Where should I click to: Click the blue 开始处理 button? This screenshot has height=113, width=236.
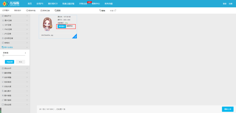point(9,62)
